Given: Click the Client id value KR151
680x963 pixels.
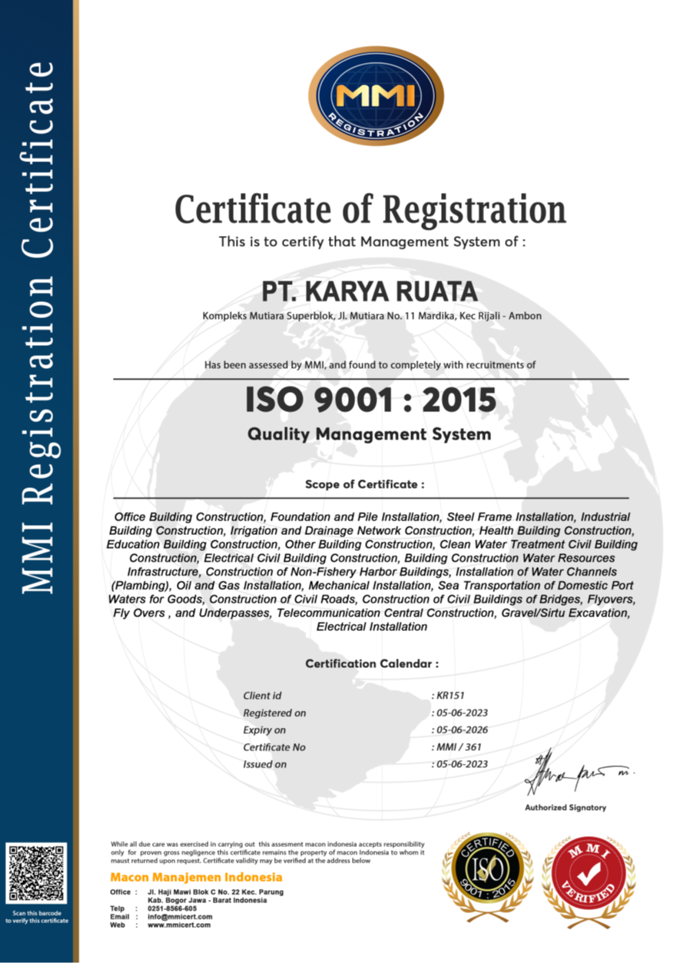Looking at the screenshot, I should click(449, 696).
